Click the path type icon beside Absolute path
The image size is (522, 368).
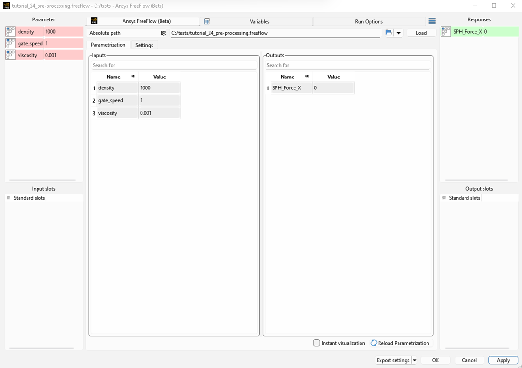[x=163, y=33]
